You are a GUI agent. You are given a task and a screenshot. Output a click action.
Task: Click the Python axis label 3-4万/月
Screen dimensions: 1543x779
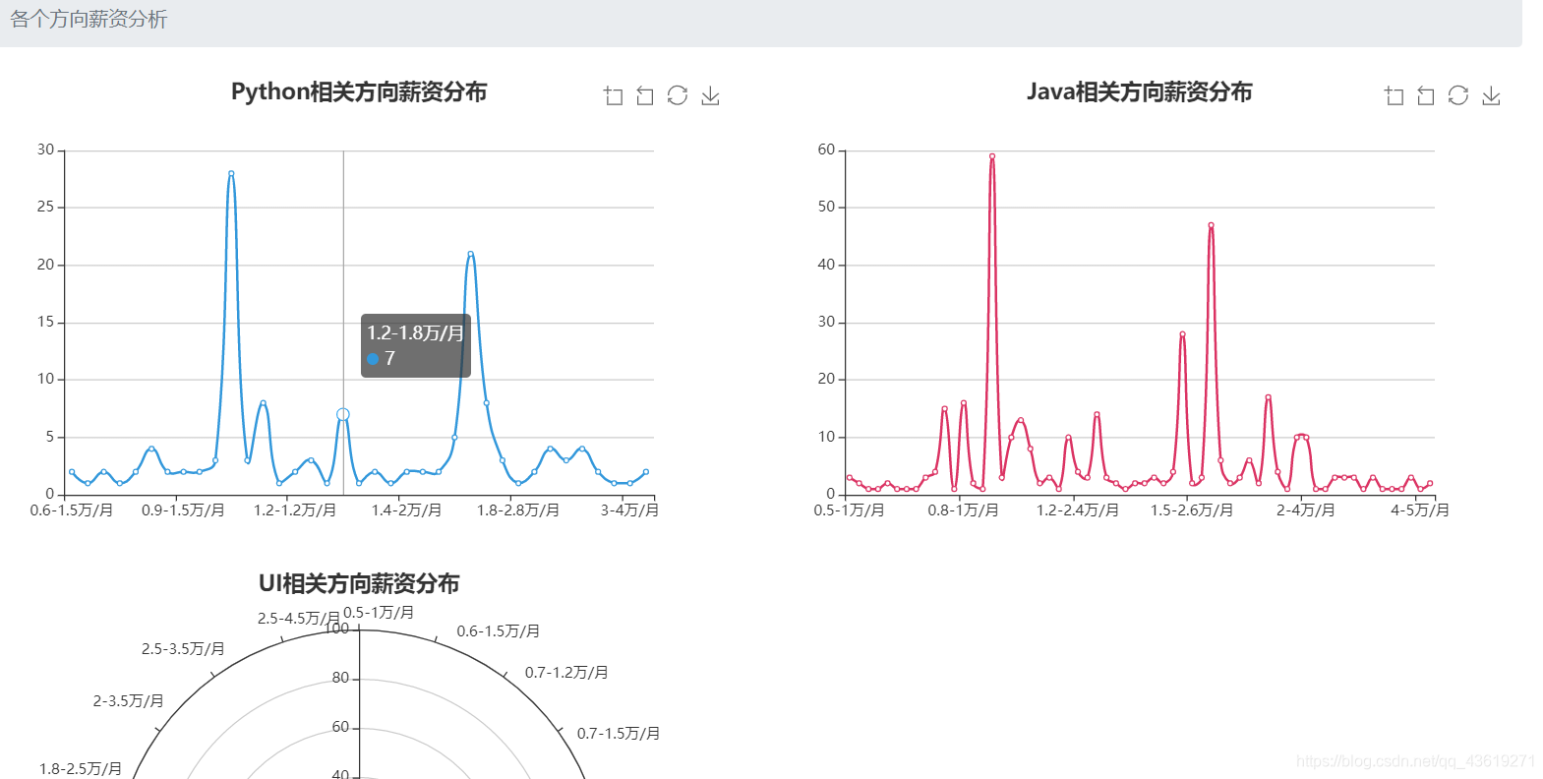629,509
